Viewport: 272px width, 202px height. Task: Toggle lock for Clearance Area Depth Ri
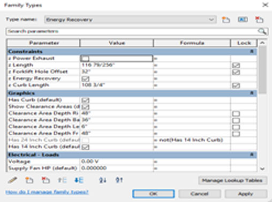(x=236, y=114)
